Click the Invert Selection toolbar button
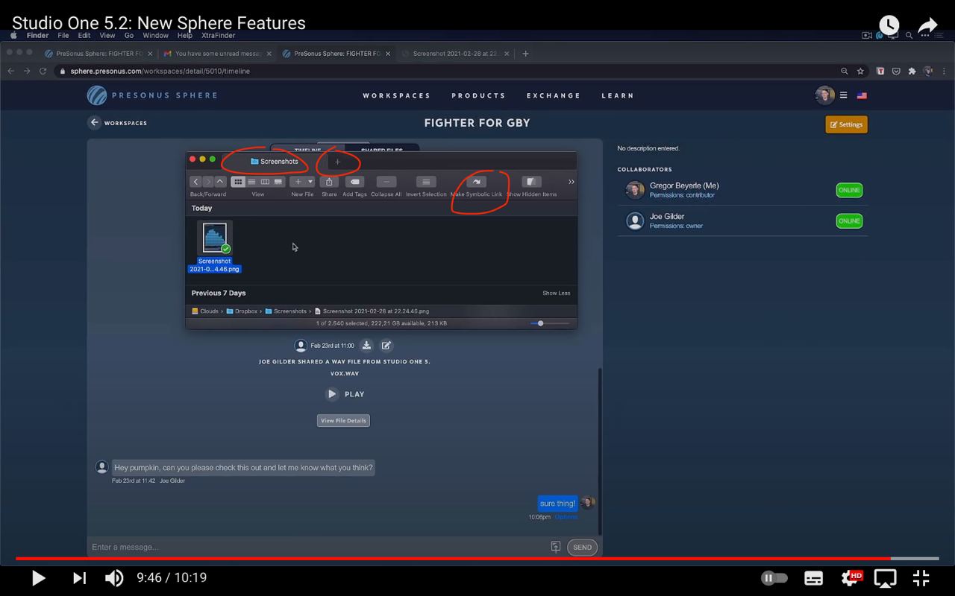 click(x=426, y=182)
